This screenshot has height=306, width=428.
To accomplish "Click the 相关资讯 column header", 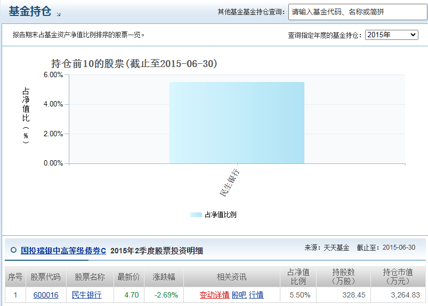I will tap(232, 277).
